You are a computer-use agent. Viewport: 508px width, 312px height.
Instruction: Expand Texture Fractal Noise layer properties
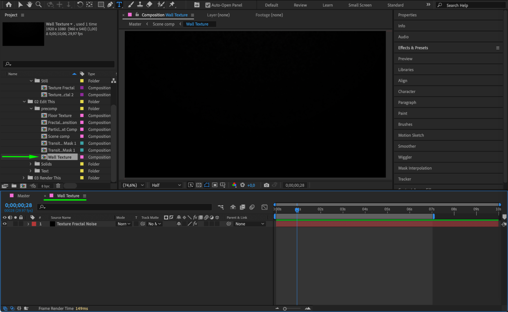coord(28,224)
